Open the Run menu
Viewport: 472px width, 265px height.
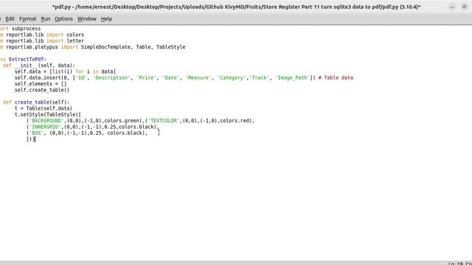pos(46,19)
